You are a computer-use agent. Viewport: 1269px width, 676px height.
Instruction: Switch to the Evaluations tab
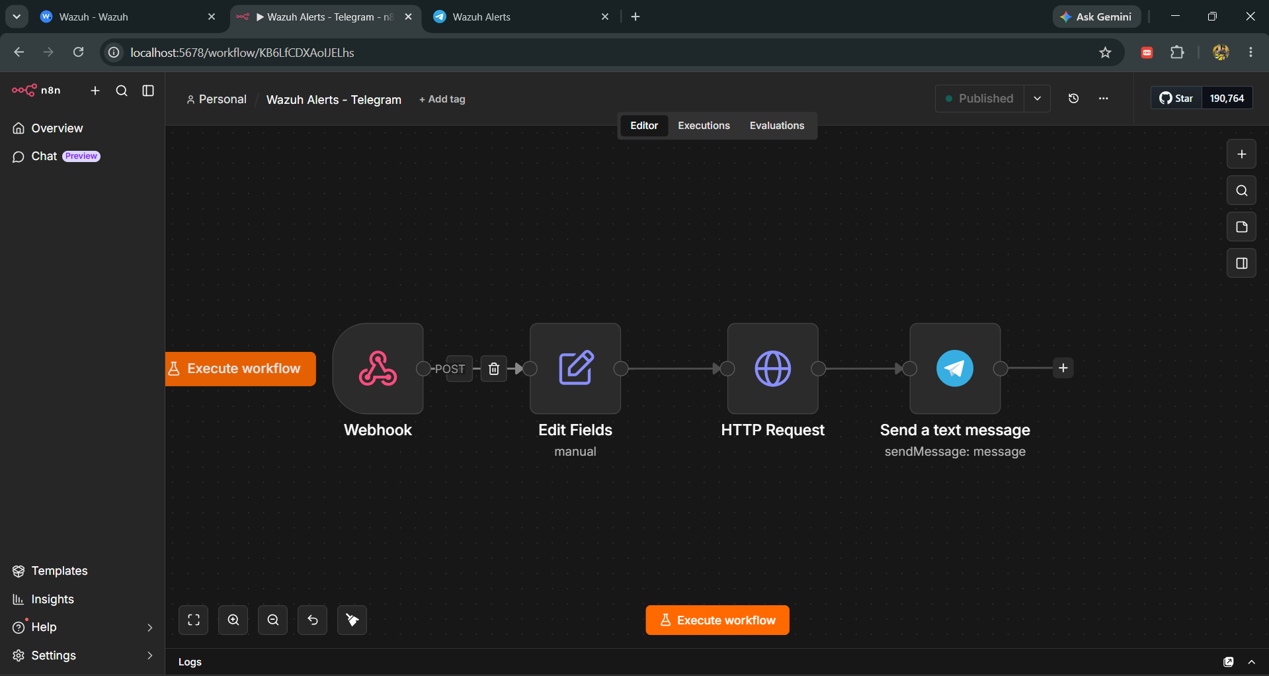[777, 126]
